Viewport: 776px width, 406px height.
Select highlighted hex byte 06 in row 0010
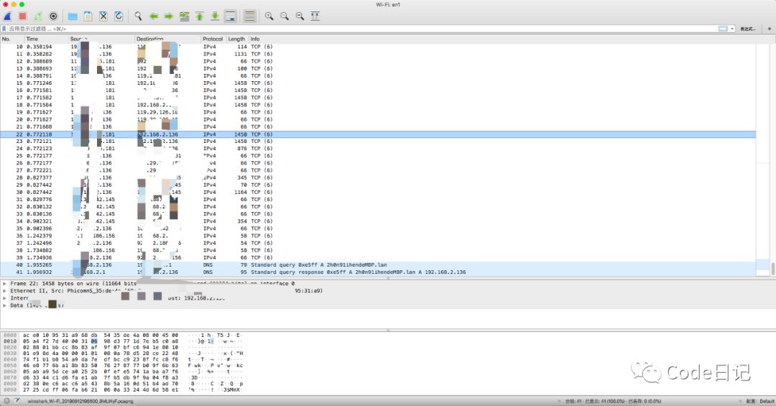tap(94, 341)
